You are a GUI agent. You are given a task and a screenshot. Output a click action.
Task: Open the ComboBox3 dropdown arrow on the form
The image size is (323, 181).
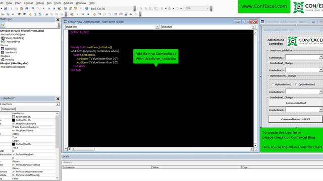click(x=321, y=92)
